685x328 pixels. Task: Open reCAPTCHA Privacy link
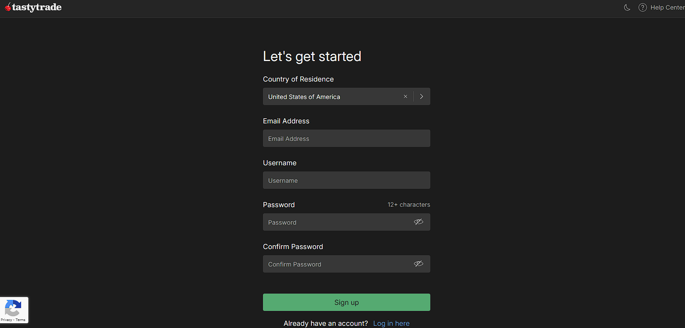point(6,320)
